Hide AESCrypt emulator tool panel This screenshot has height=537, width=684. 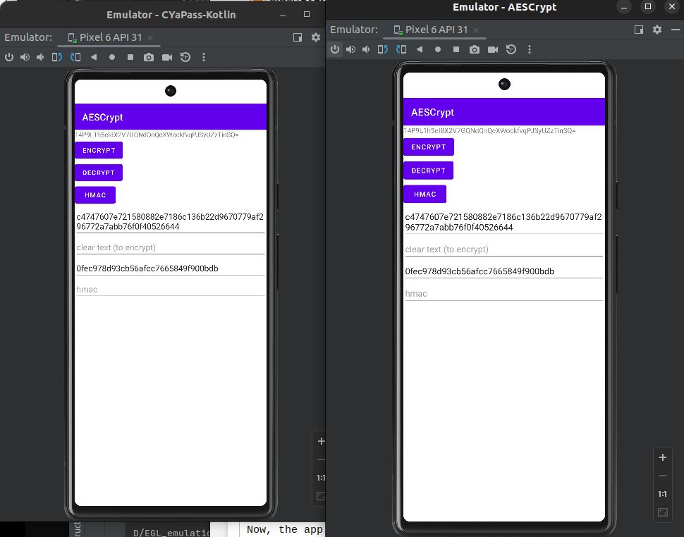coord(676,30)
